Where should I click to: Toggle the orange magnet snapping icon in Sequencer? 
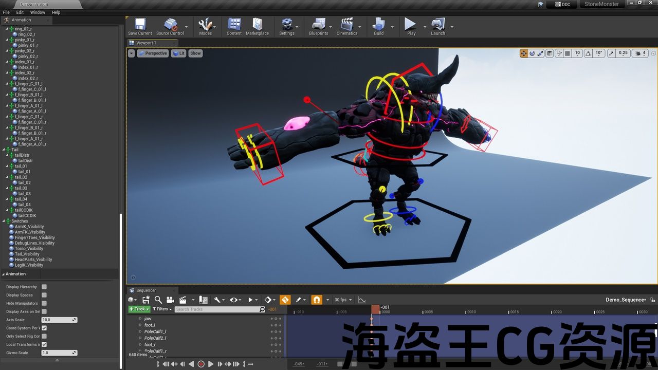point(317,300)
